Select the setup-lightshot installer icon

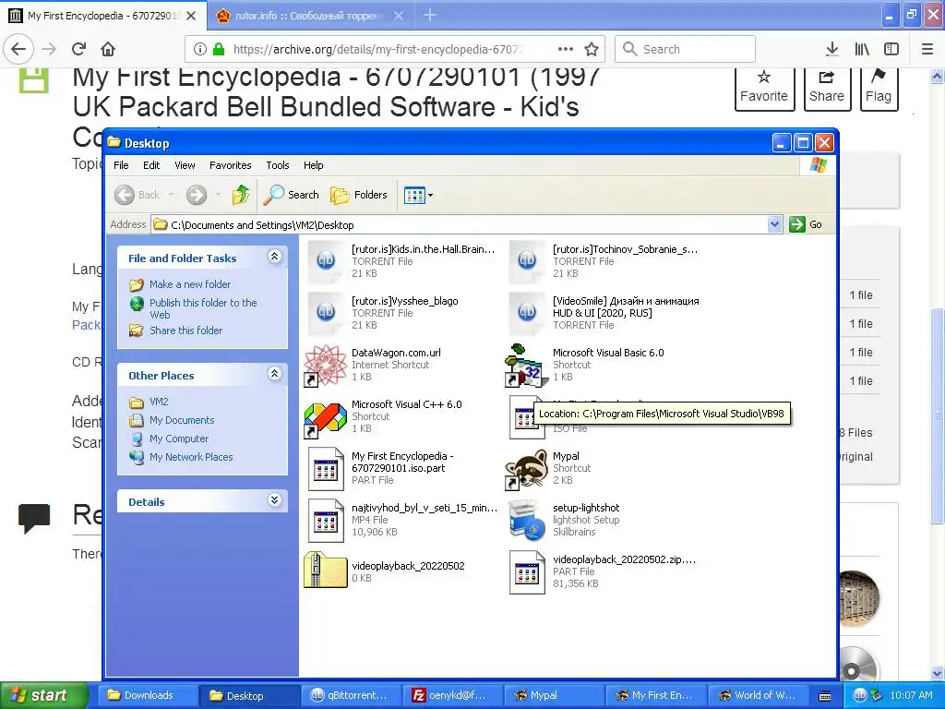coord(527,520)
